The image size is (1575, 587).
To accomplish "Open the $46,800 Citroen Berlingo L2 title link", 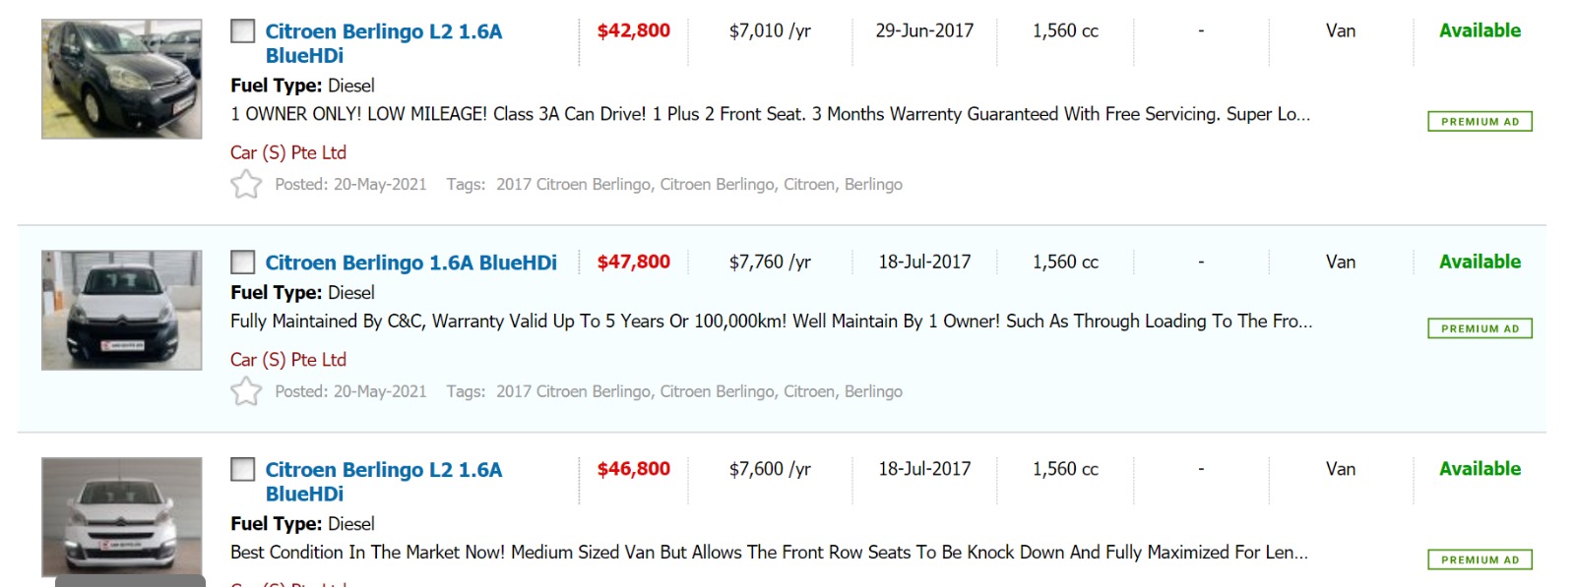I will click(x=383, y=470).
